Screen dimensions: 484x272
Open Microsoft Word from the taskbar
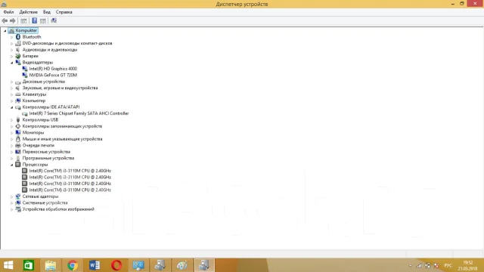(x=95, y=265)
